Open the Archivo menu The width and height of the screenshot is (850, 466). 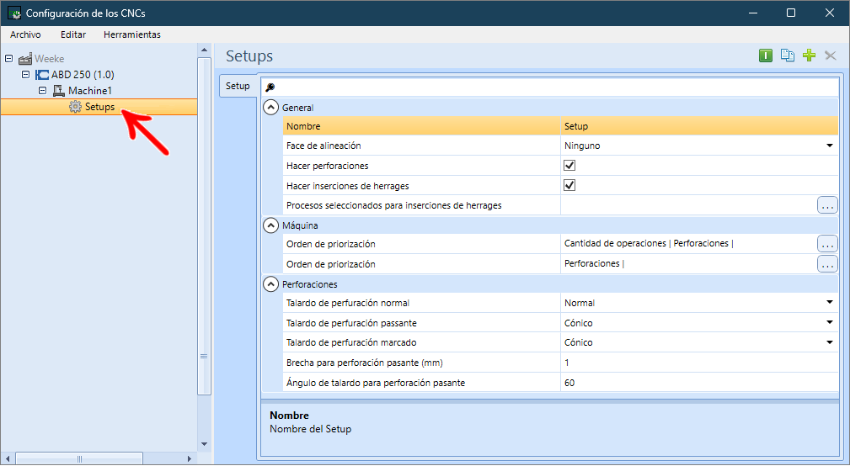pos(25,34)
